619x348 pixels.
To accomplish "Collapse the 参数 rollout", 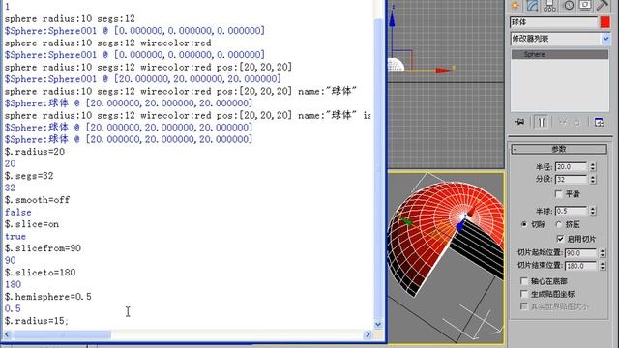I will tap(559, 149).
